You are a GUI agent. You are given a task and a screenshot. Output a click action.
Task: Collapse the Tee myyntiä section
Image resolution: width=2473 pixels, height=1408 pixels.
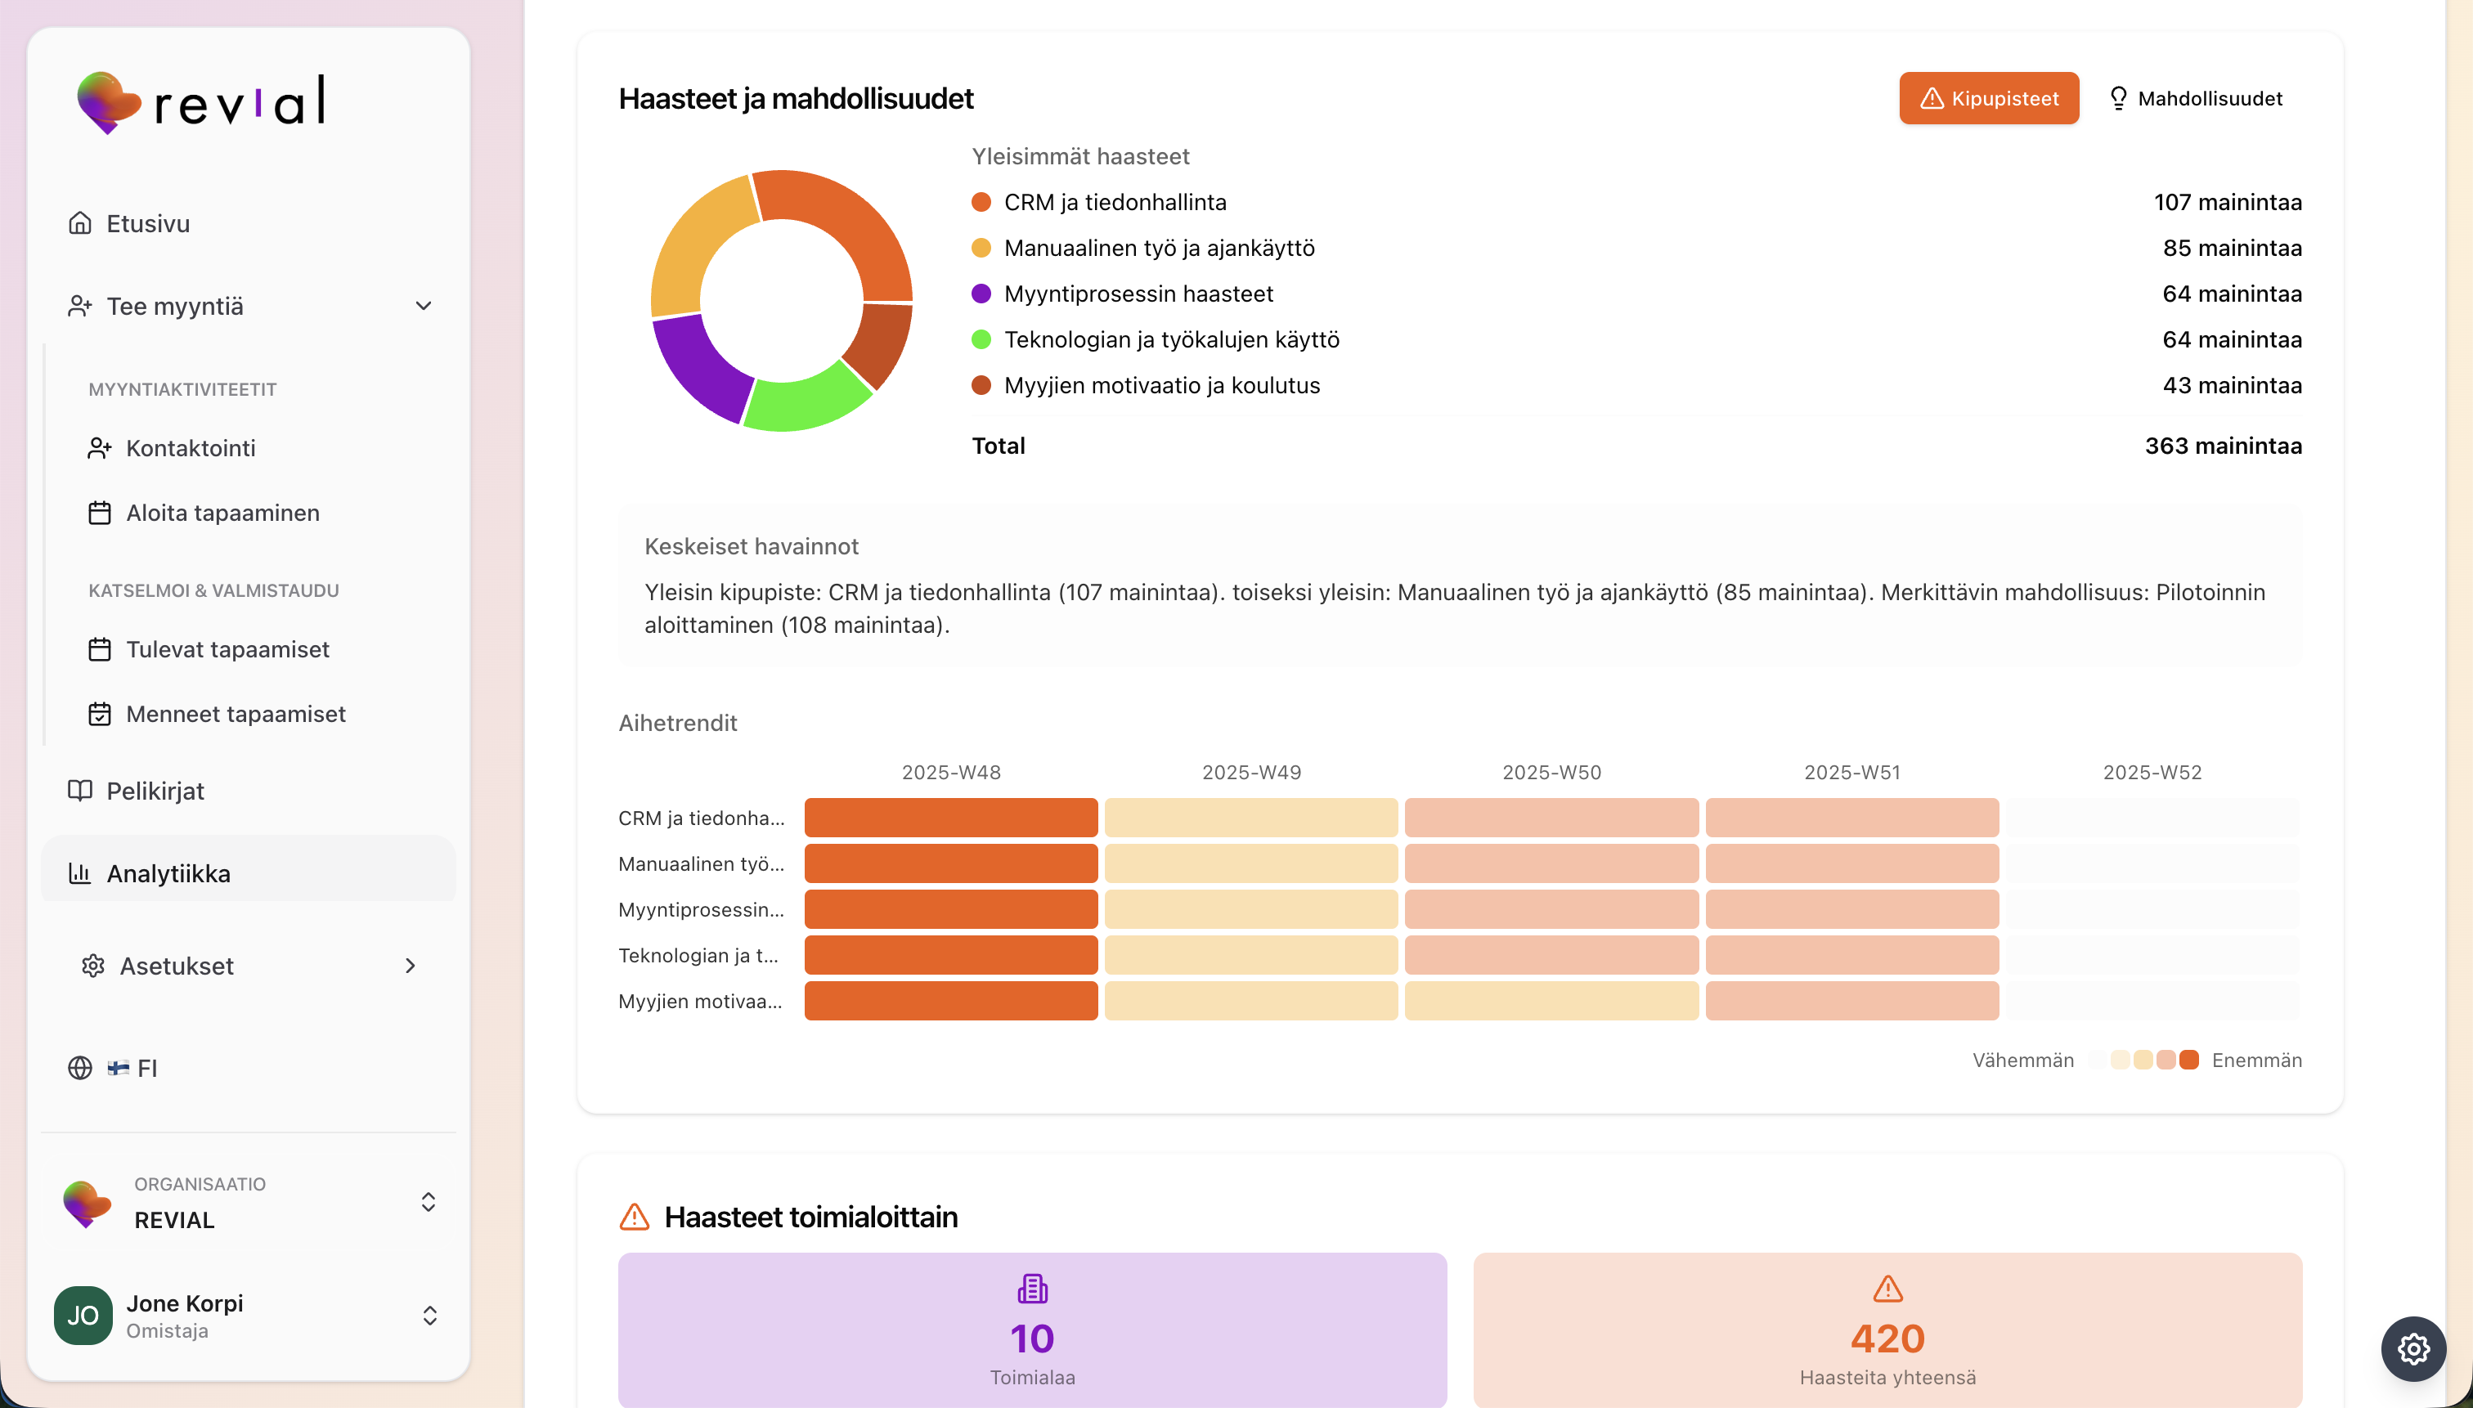(x=423, y=306)
